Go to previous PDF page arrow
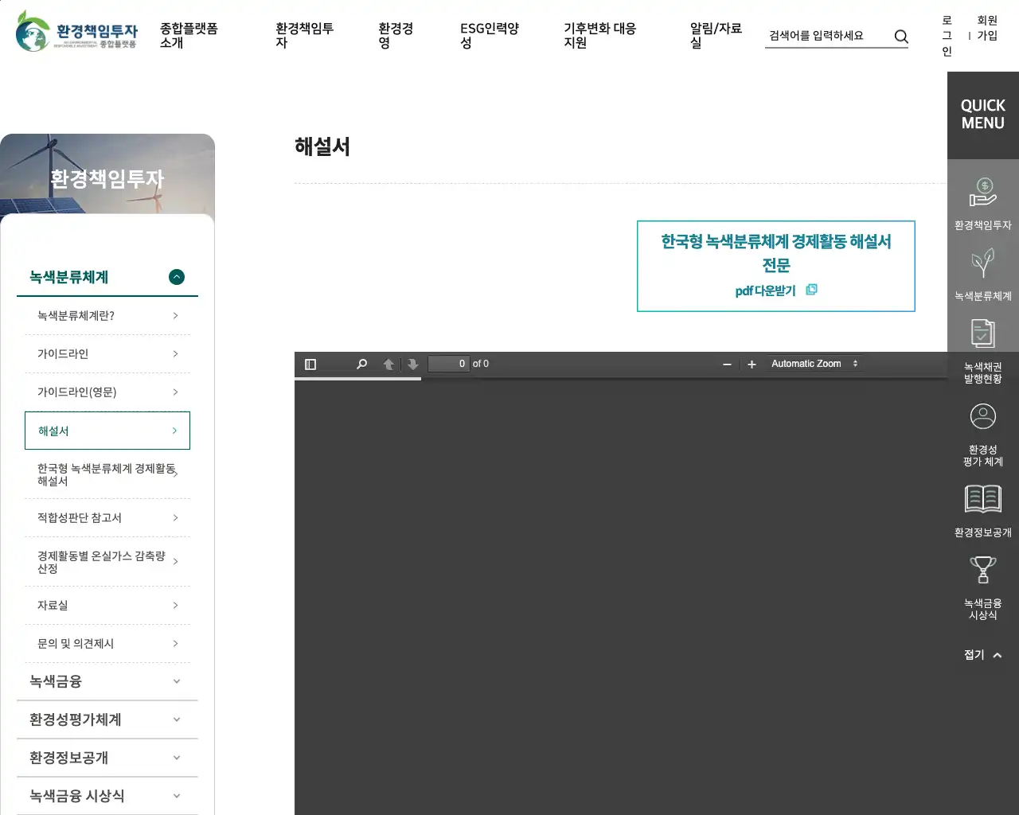1019x815 pixels. pos(388,365)
